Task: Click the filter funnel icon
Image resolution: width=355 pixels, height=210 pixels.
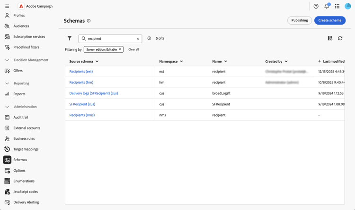Action: [x=70, y=38]
